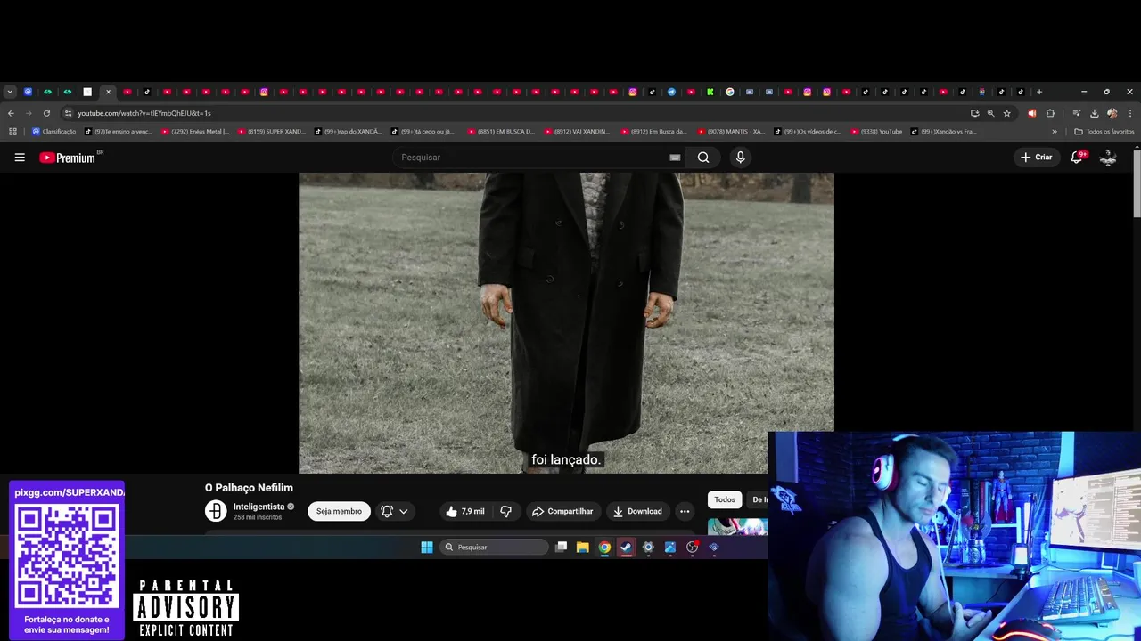Click the red extension icon in Chrome toolbar
Screen dimensions: 1141x641
pos(1032,113)
